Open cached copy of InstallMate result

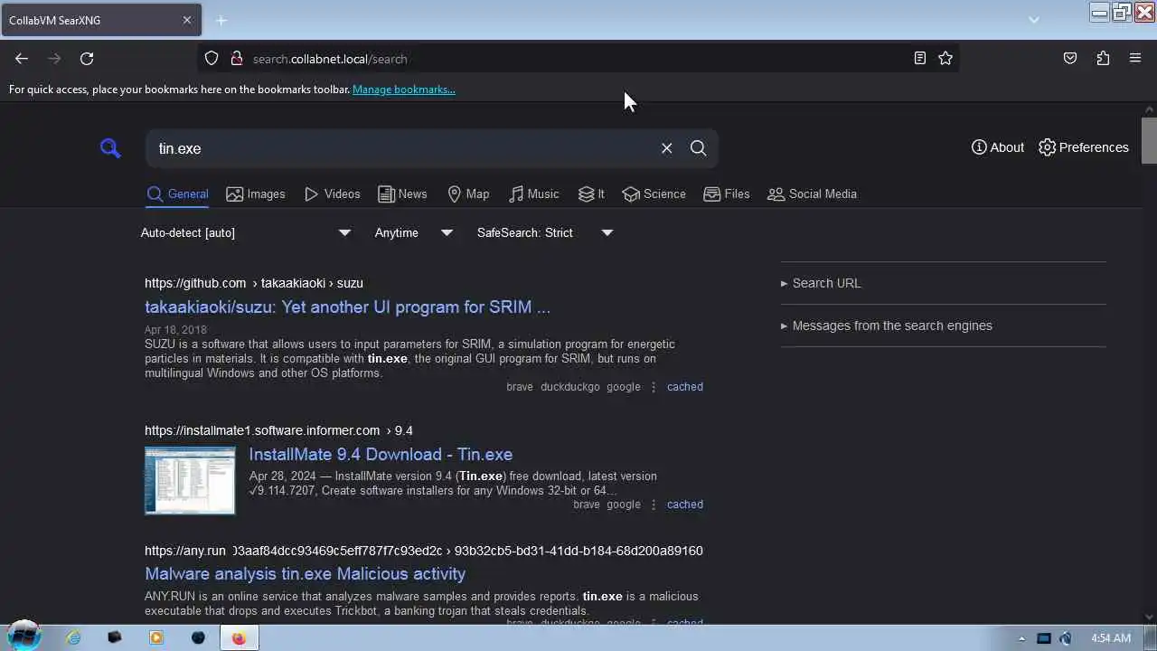tap(684, 505)
